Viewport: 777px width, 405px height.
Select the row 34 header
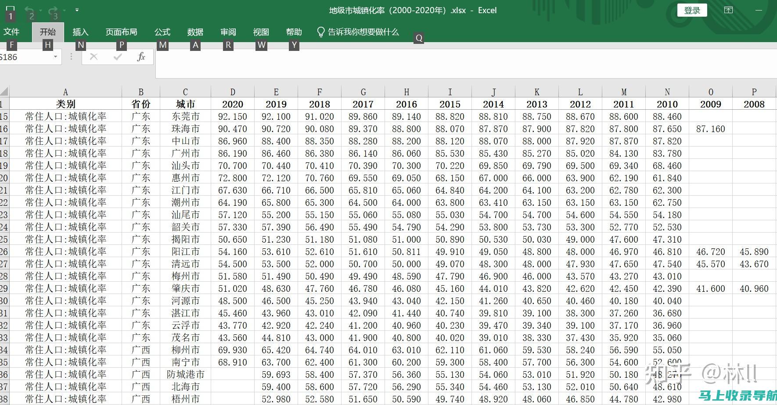tap(4, 350)
